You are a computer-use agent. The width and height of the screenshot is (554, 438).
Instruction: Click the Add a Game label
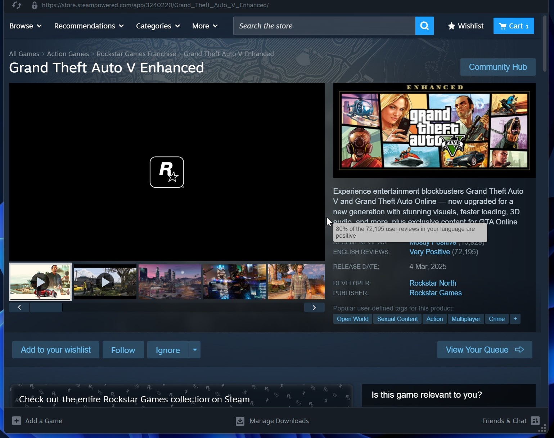[44, 421]
